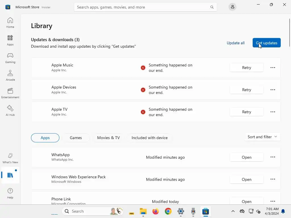The height and width of the screenshot is (218, 291).
Task: Click the store search input field
Action: pos(145,7)
